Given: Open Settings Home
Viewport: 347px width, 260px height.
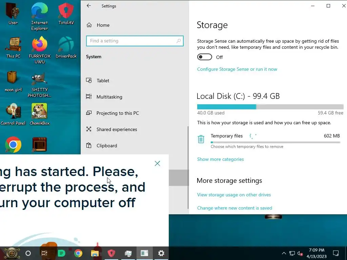Looking at the screenshot, I should [98, 25].
